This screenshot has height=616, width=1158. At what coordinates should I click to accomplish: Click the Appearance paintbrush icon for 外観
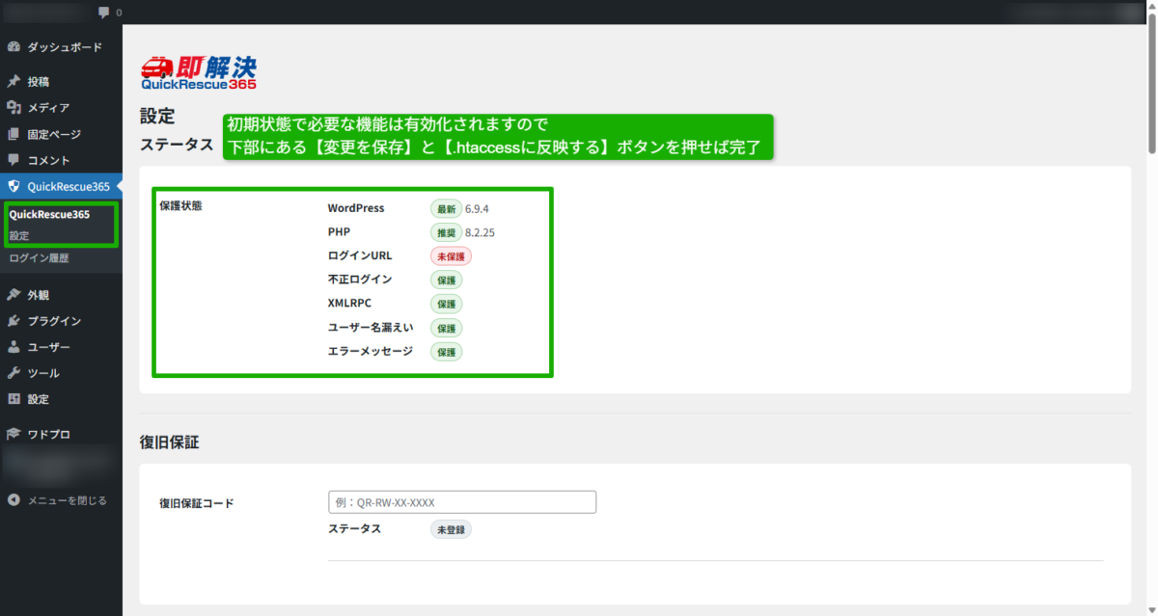pos(14,295)
